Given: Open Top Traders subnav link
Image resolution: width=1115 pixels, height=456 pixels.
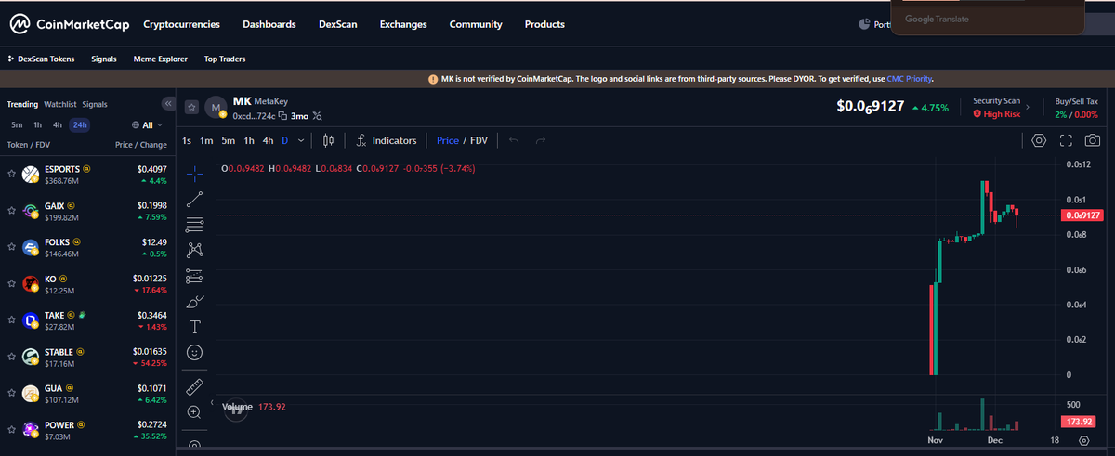Looking at the screenshot, I should 225,59.
